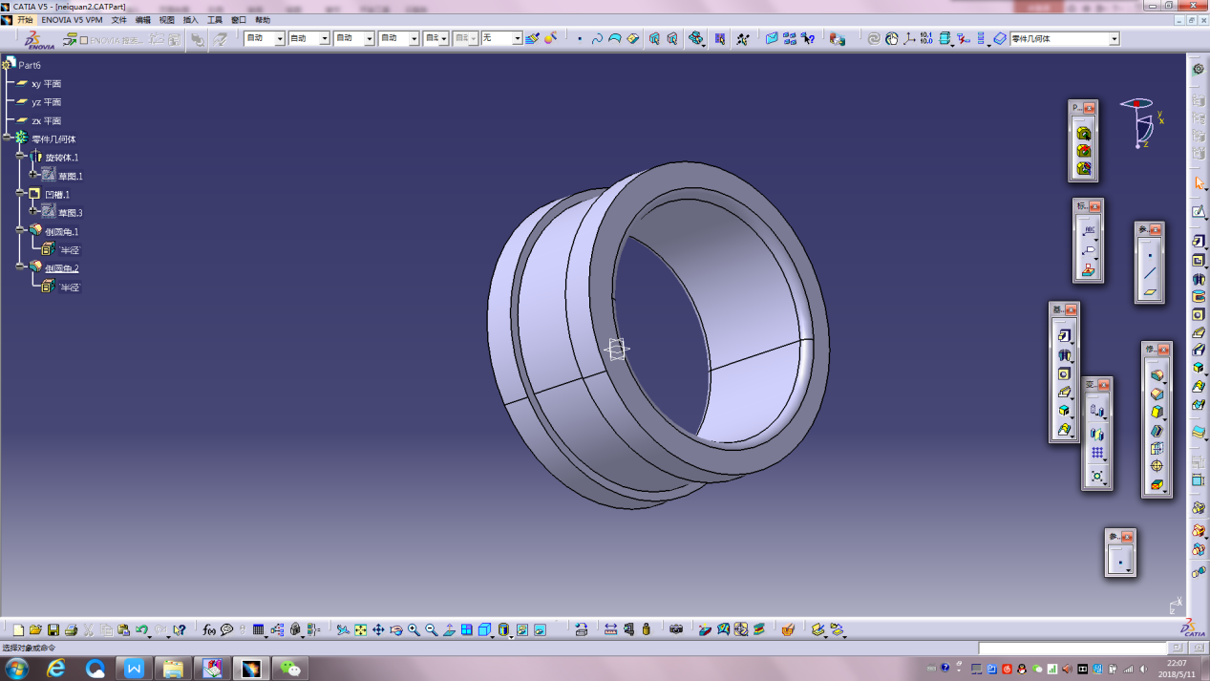Screen dimensions: 1210x681
Task: Collapse the 凹槽.1 tree node
Action: pyautogui.click(x=20, y=193)
